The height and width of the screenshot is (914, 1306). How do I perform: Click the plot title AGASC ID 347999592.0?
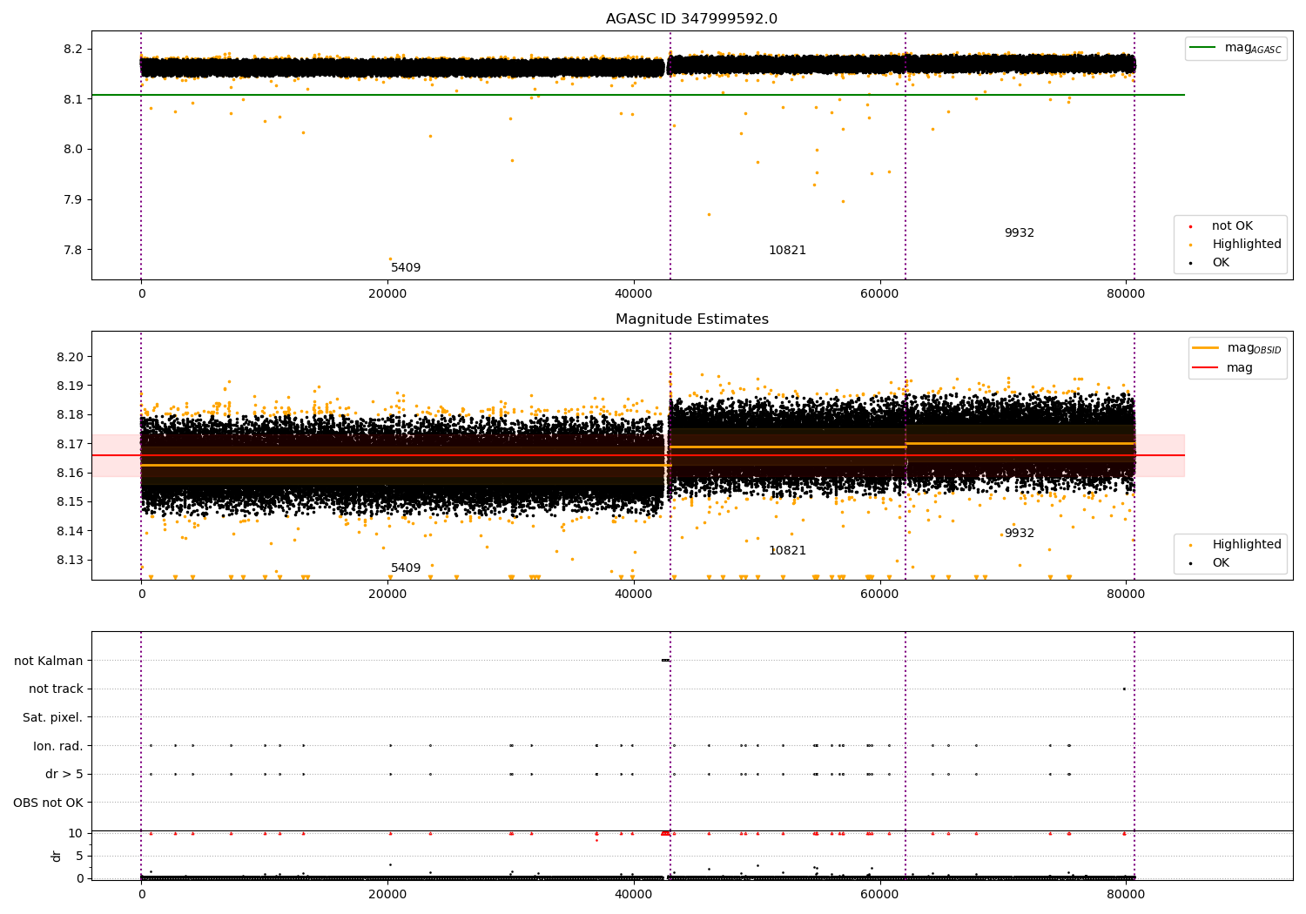[692, 19]
